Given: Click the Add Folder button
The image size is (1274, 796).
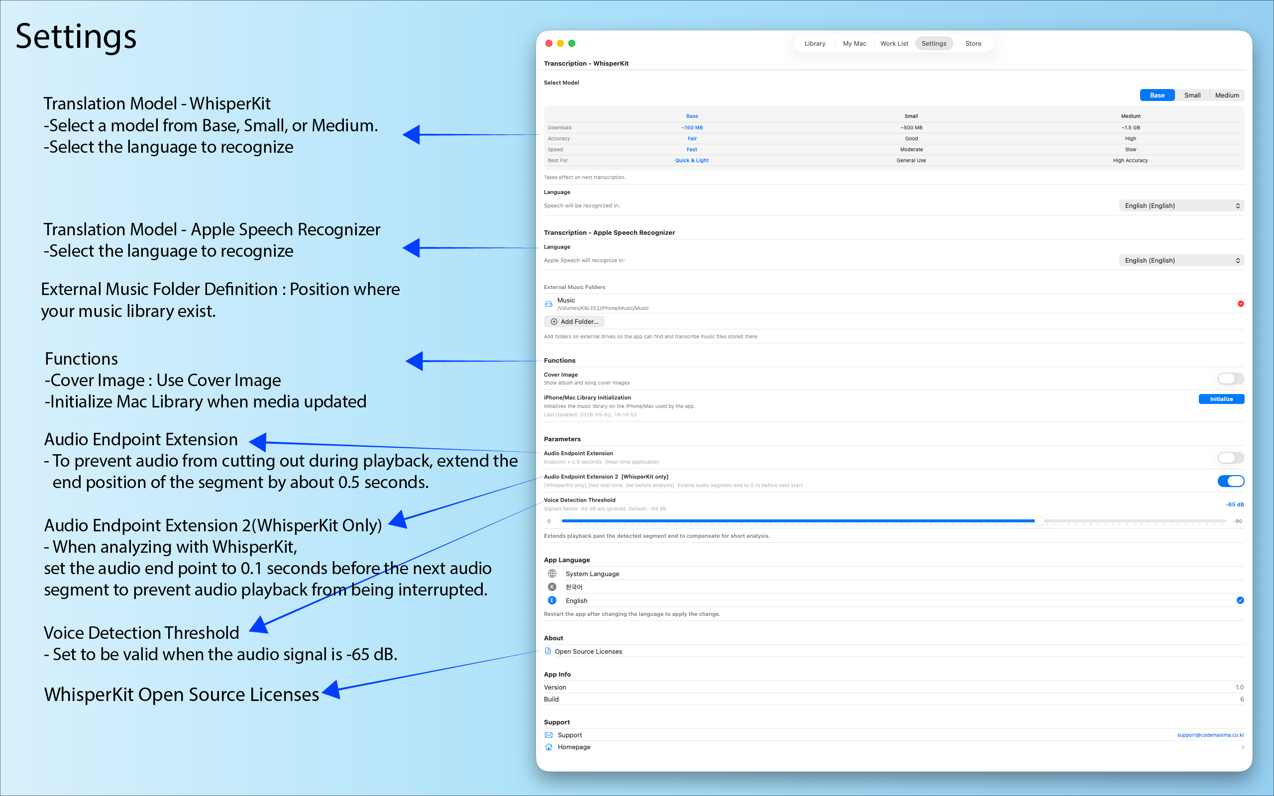Looking at the screenshot, I should 574,322.
